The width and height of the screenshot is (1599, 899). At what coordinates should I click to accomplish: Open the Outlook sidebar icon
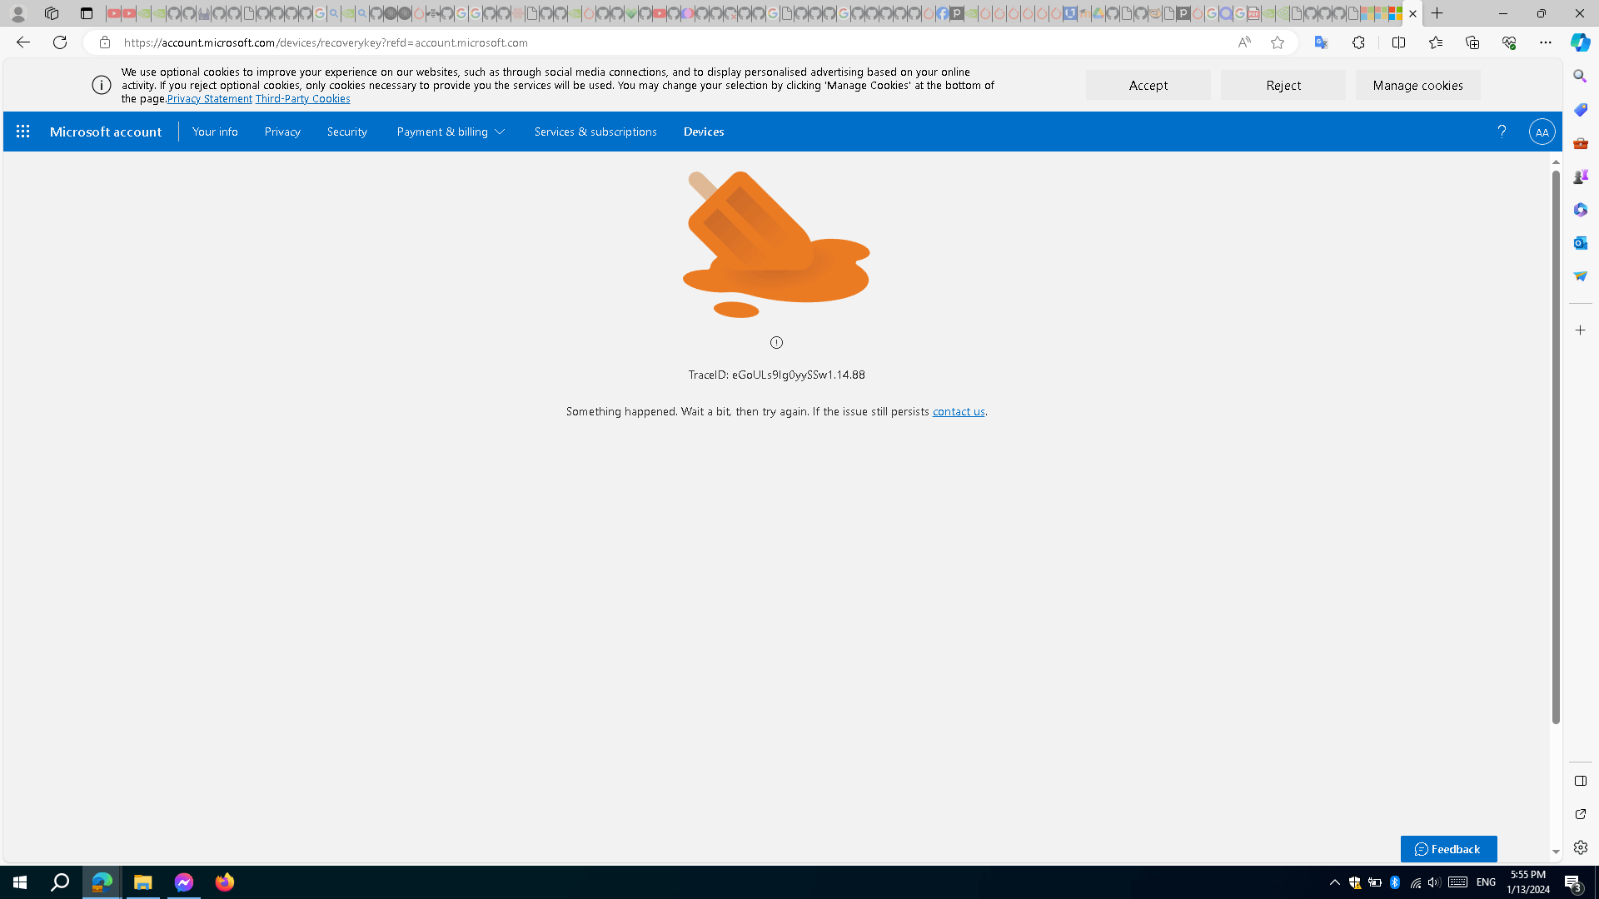click(x=1580, y=243)
